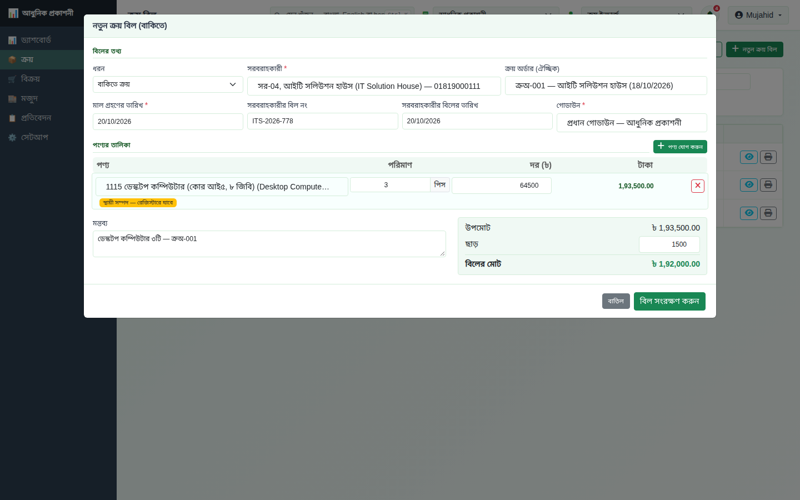Click the plus icon on পণ্য যোগ করুন
This screenshot has width=800, height=500.
coord(661,146)
